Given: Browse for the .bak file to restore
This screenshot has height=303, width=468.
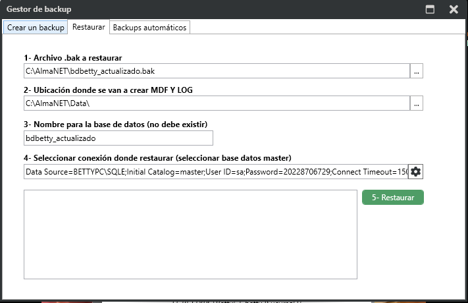Looking at the screenshot, I should 416,71.
